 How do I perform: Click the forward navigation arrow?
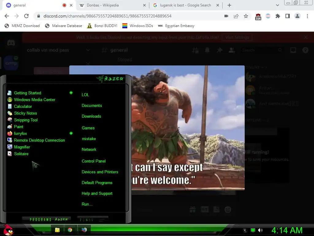point(17,16)
